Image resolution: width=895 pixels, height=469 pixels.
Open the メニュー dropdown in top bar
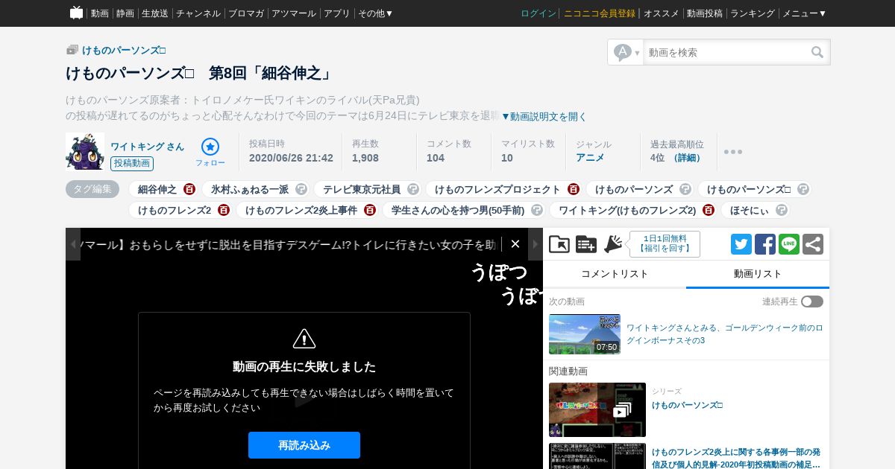point(804,13)
